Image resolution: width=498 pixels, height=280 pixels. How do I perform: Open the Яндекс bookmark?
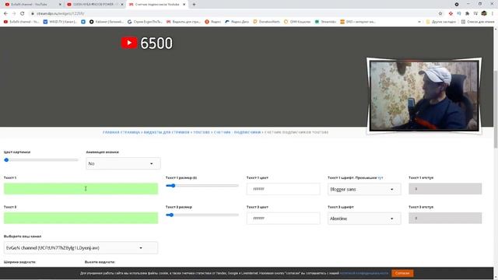tap(212, 22)
